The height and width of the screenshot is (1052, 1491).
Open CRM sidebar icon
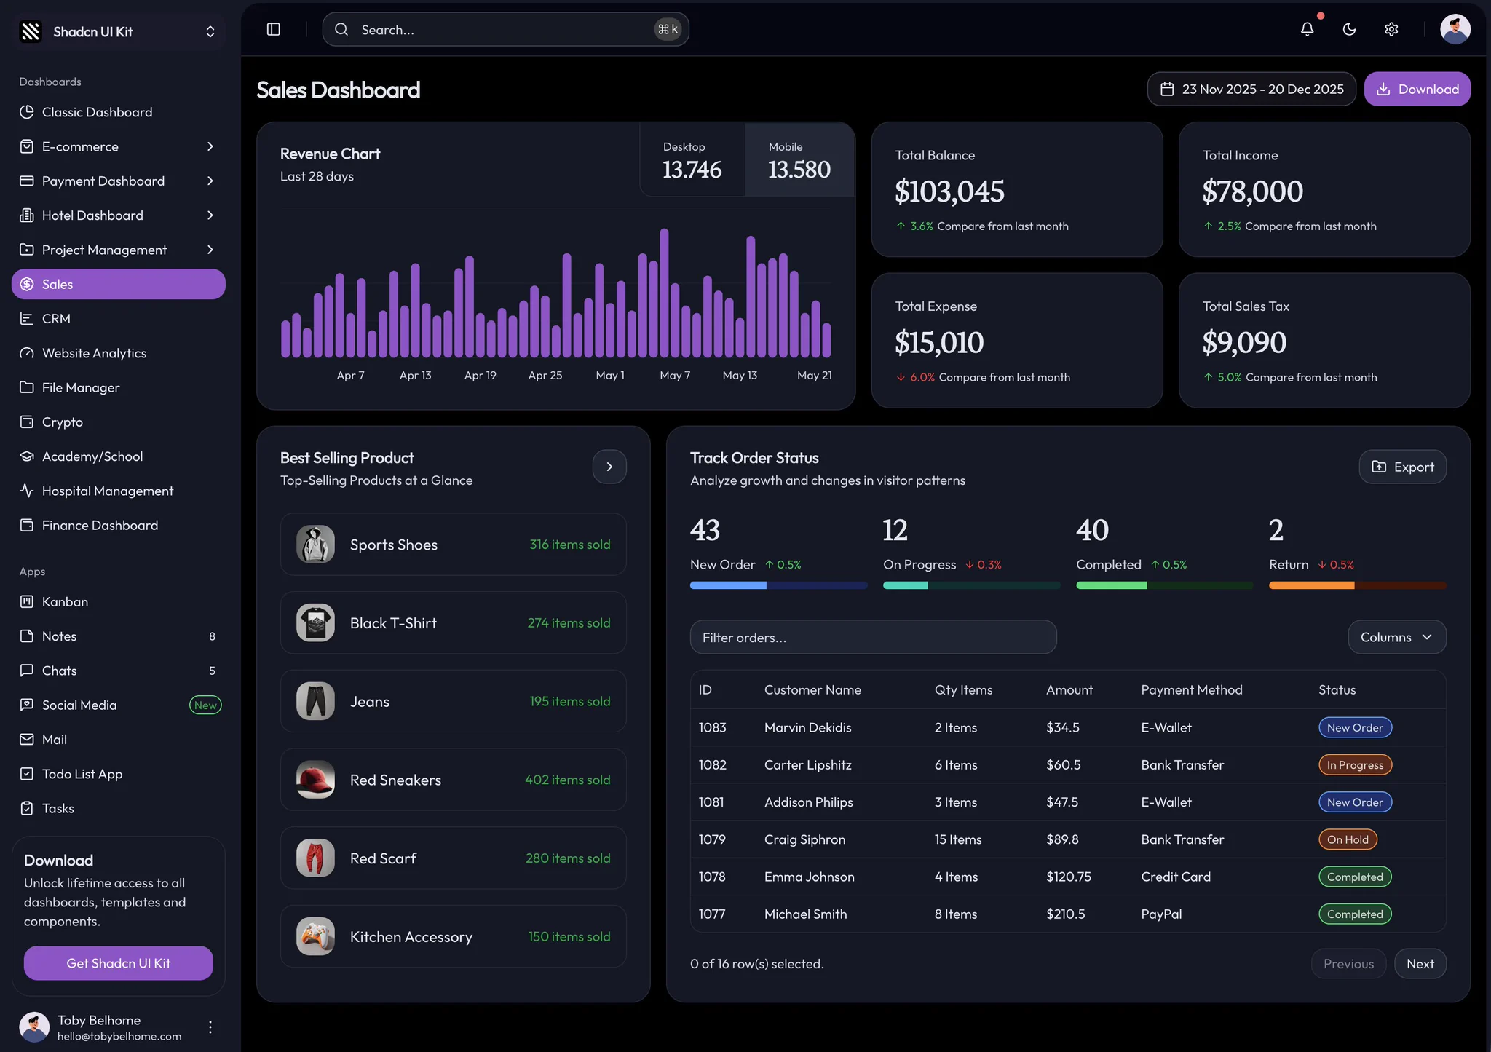pos(27,318)
